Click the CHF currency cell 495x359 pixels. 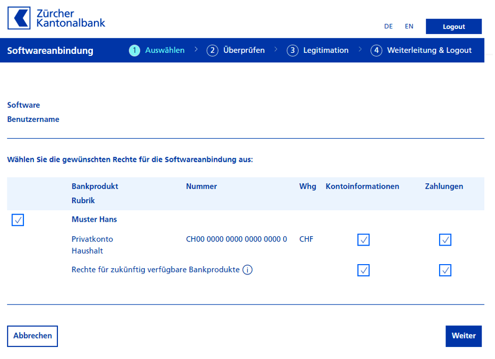pos(306,239)
